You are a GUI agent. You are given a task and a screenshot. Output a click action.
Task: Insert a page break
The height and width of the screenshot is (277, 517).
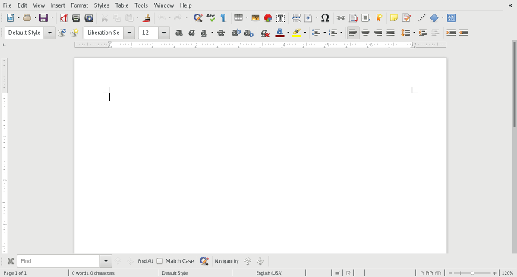296,17
